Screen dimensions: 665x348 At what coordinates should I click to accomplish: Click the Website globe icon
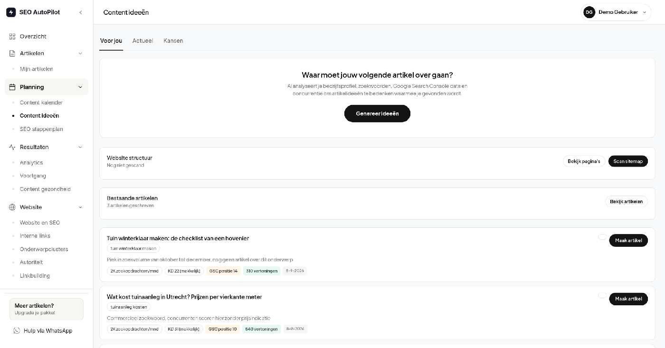pyautogui.click(x=12, y=207)
